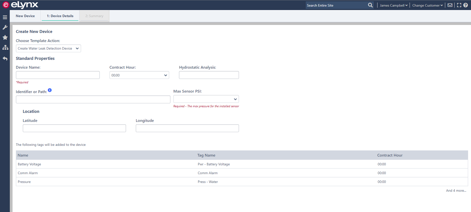Click the And 4 more... link
The width and height of the screenshot is (471, 212).
pos(456,191)
